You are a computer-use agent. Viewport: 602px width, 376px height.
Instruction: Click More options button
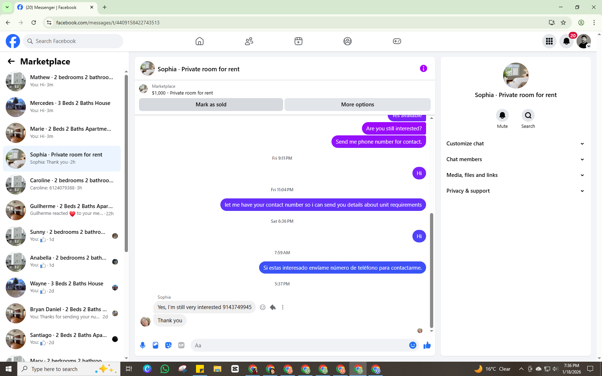click(x=358, y=105)
